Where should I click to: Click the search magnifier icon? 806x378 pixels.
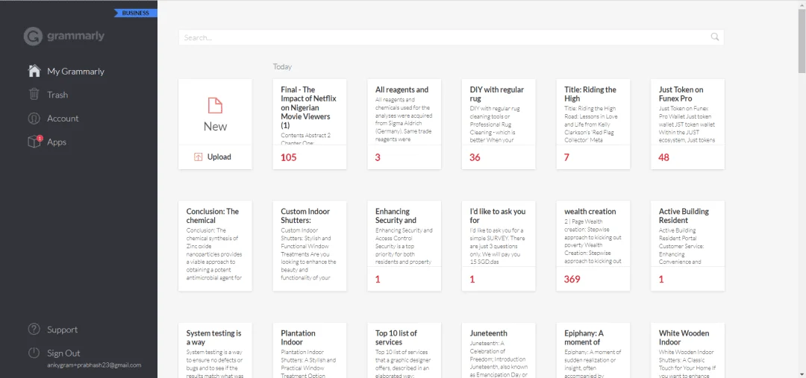coord(714,37)
